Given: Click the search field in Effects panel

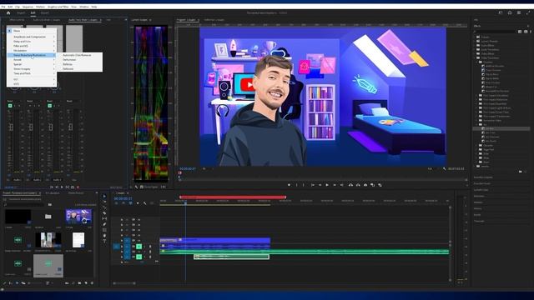Looking at the screenshot, I should click(495, 32).
